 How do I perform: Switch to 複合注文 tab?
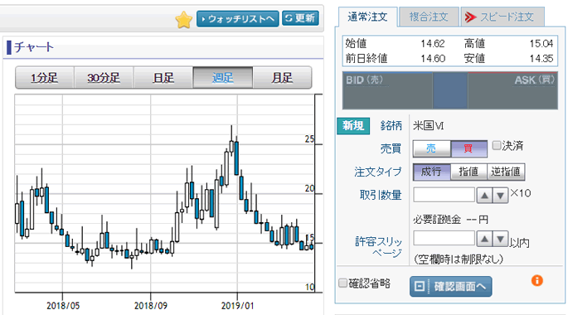point(429,17)
